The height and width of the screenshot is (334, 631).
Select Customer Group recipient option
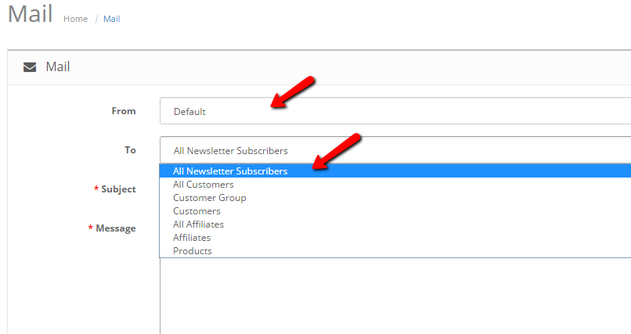210,198
